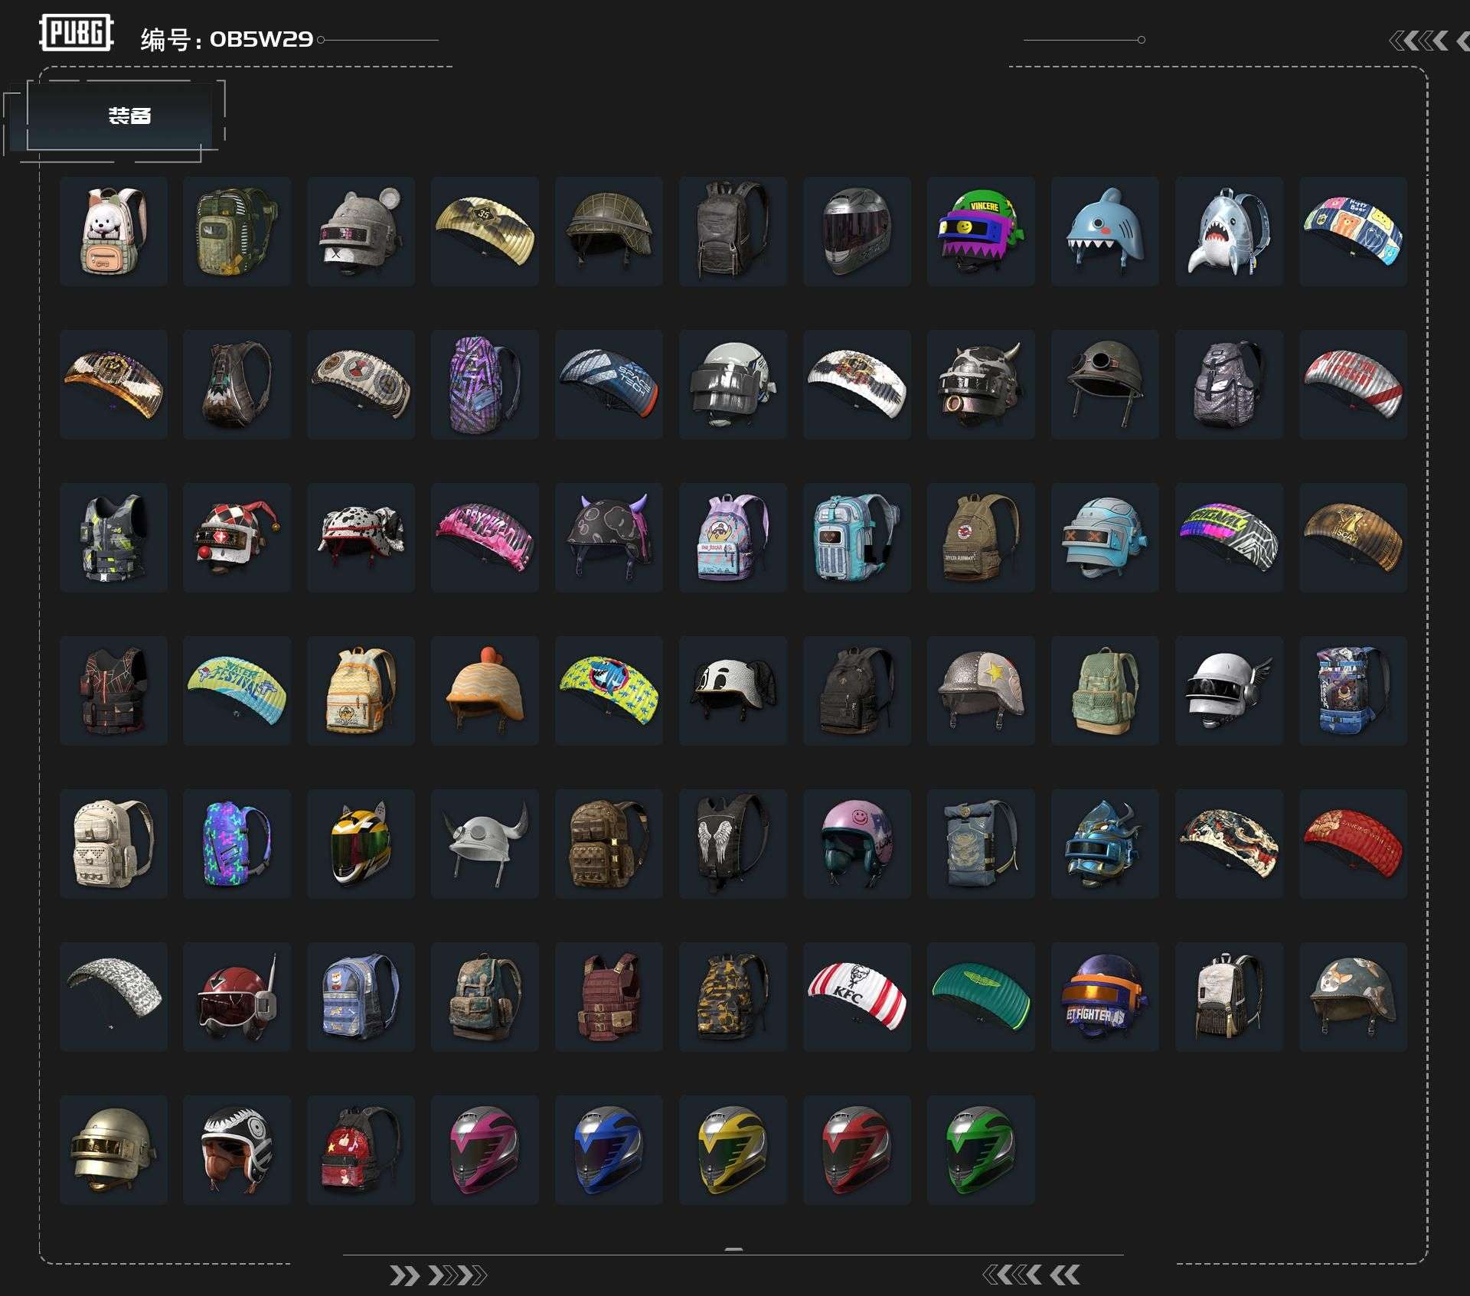Pick the white horned Viking helmet
Image resolution: width=1470 pixels, height=1296 pixels.
click(x=485, y=843)
